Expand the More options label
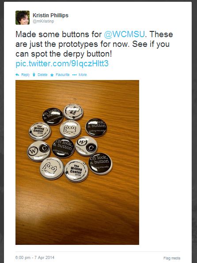Viewport: 197px width, 263px height. pos(83,75)
